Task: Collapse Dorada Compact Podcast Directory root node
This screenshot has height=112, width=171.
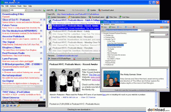Action: (x=102, y=33)
